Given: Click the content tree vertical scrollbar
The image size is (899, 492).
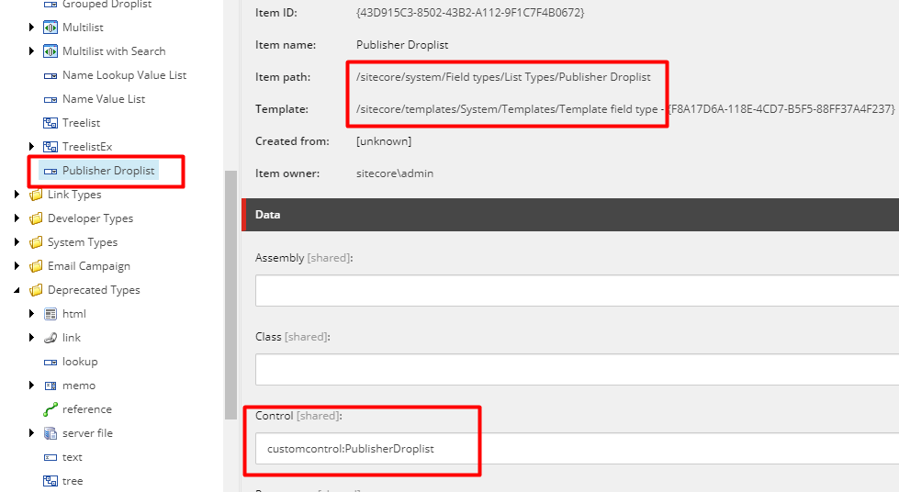Looking at the screenshot, I should point(230,294).
